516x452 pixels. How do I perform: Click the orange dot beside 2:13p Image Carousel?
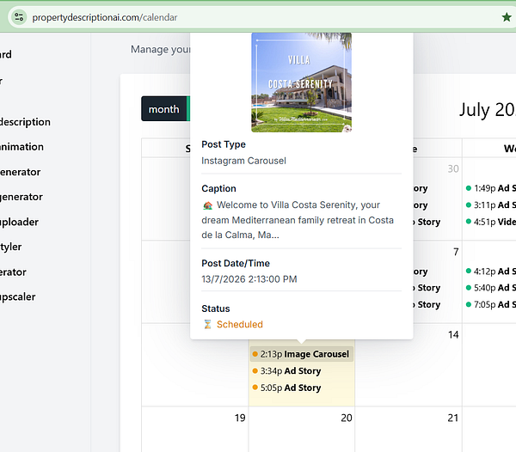click(255, 354)
